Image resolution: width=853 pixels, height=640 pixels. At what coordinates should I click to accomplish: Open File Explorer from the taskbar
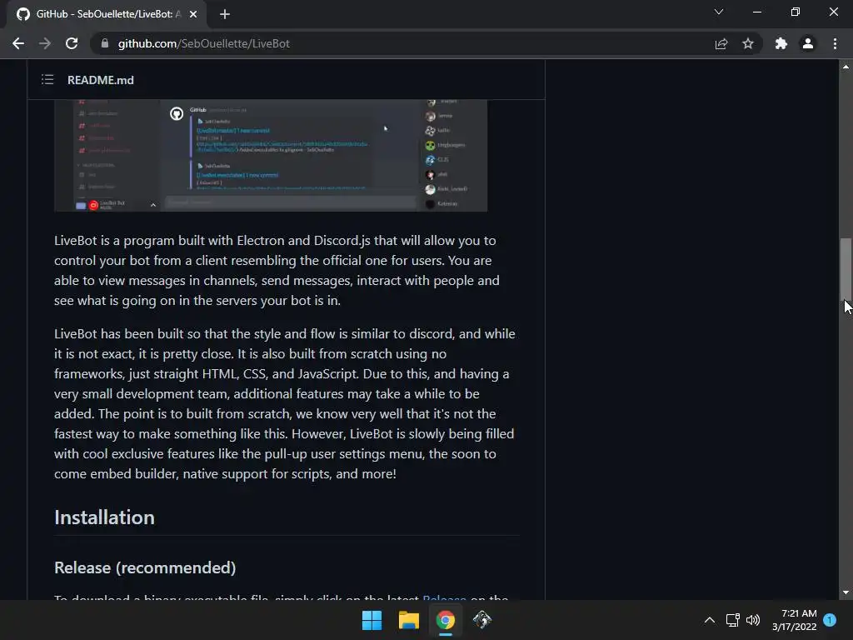(x=408, y=620)
